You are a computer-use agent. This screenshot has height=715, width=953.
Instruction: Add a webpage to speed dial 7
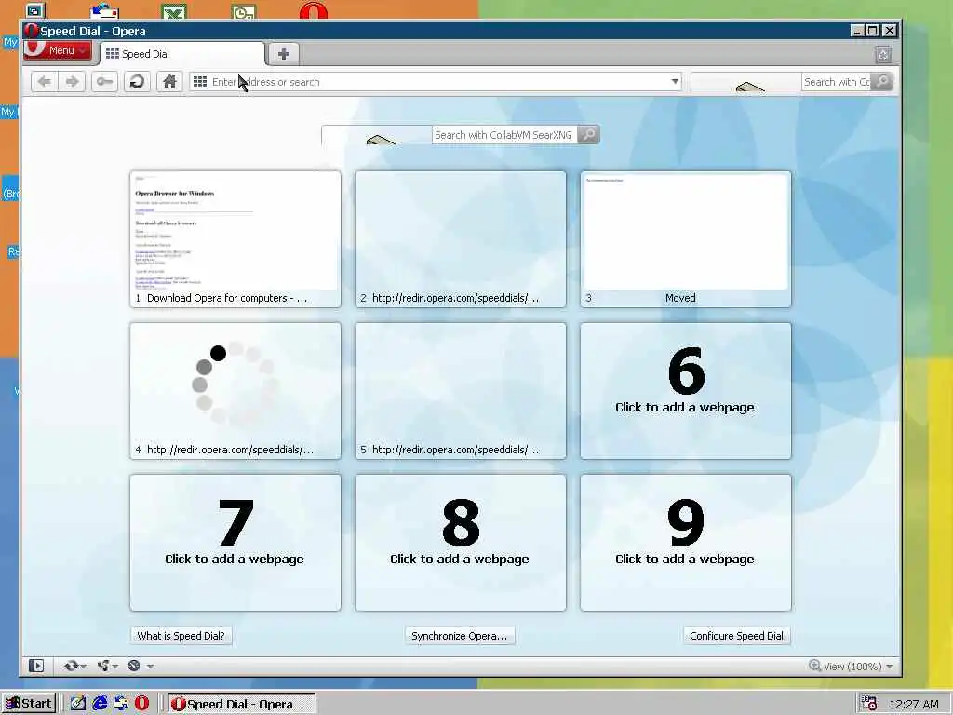pos(235,543)
